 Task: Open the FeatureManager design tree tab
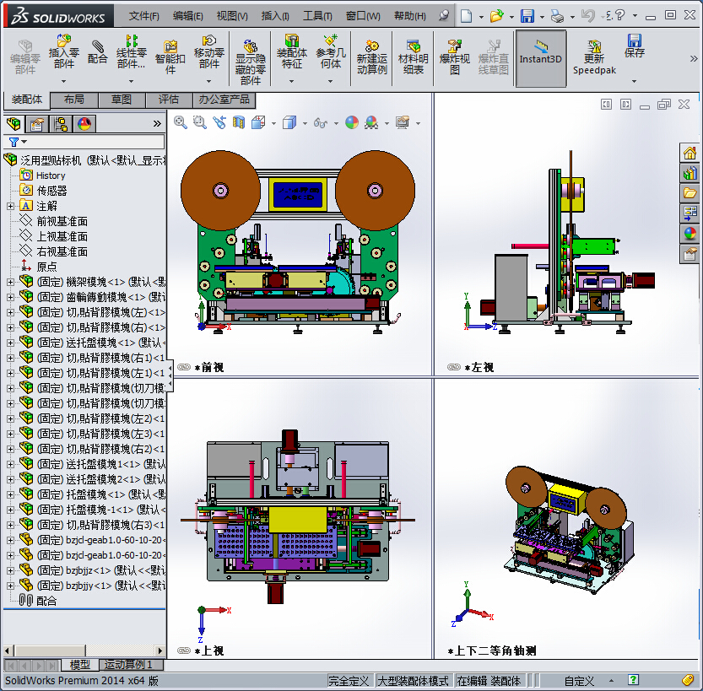14,124
